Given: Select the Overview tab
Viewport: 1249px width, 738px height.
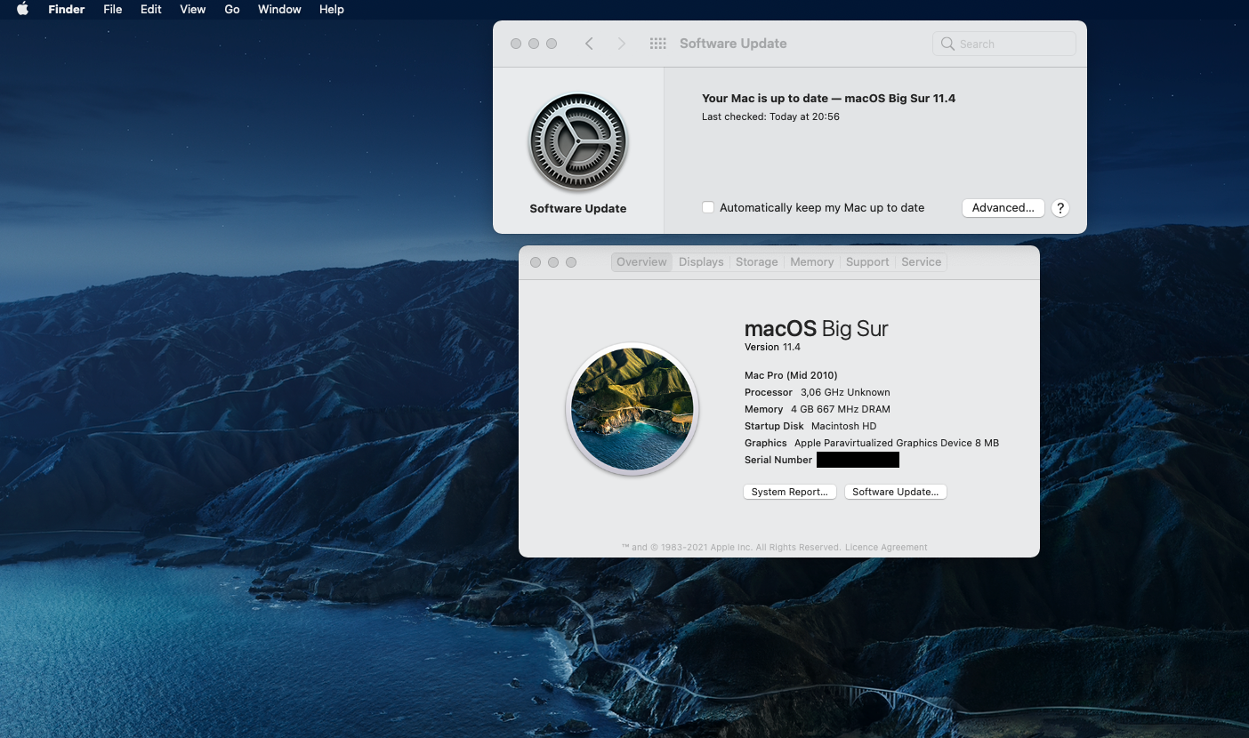Looking at the screenshot, I should tap(641, 262).
